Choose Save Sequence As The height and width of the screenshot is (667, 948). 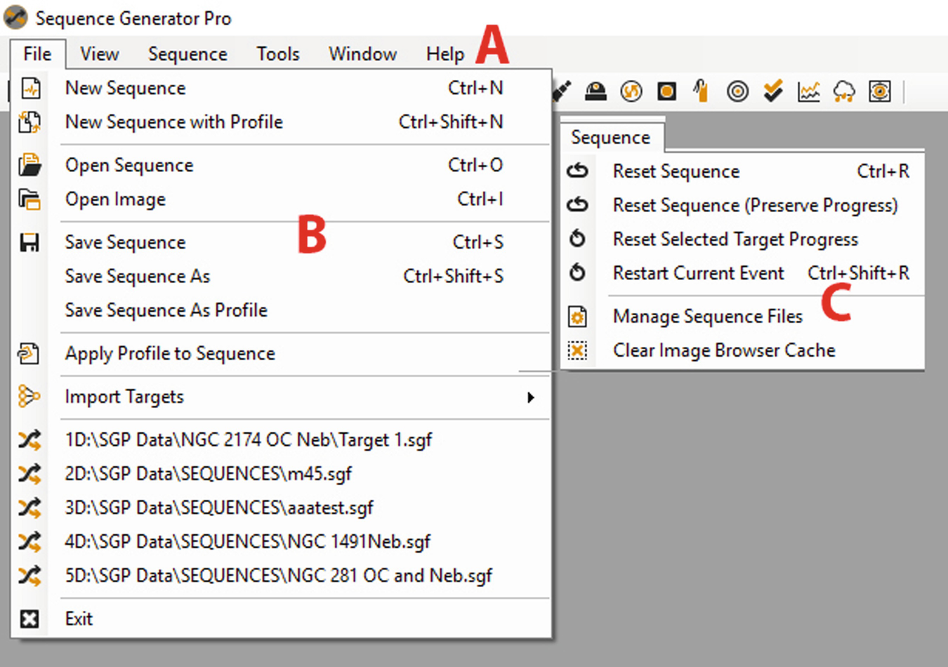tap(281, 276)
